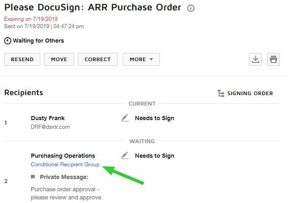The height and width of the screenshot is (203, 288).
Task: Click pen icon in Purchasing Operations row
Action: coord(125,155)
